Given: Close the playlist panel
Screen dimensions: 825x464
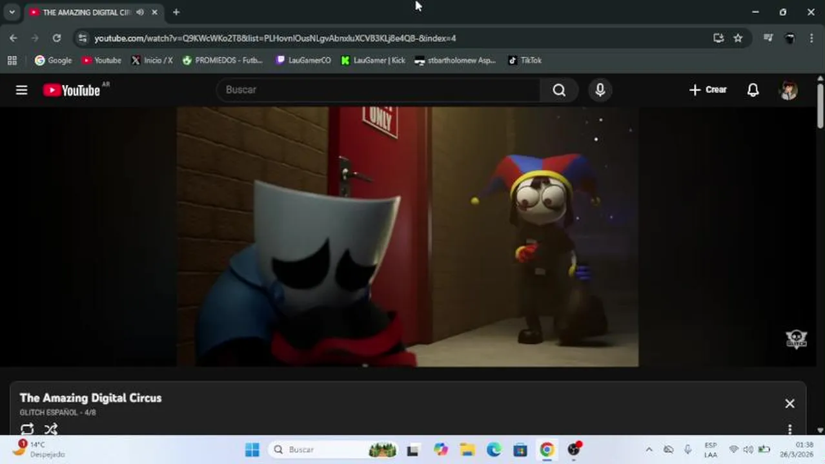Looking at the screenshot, I should (x=789, y=403).
